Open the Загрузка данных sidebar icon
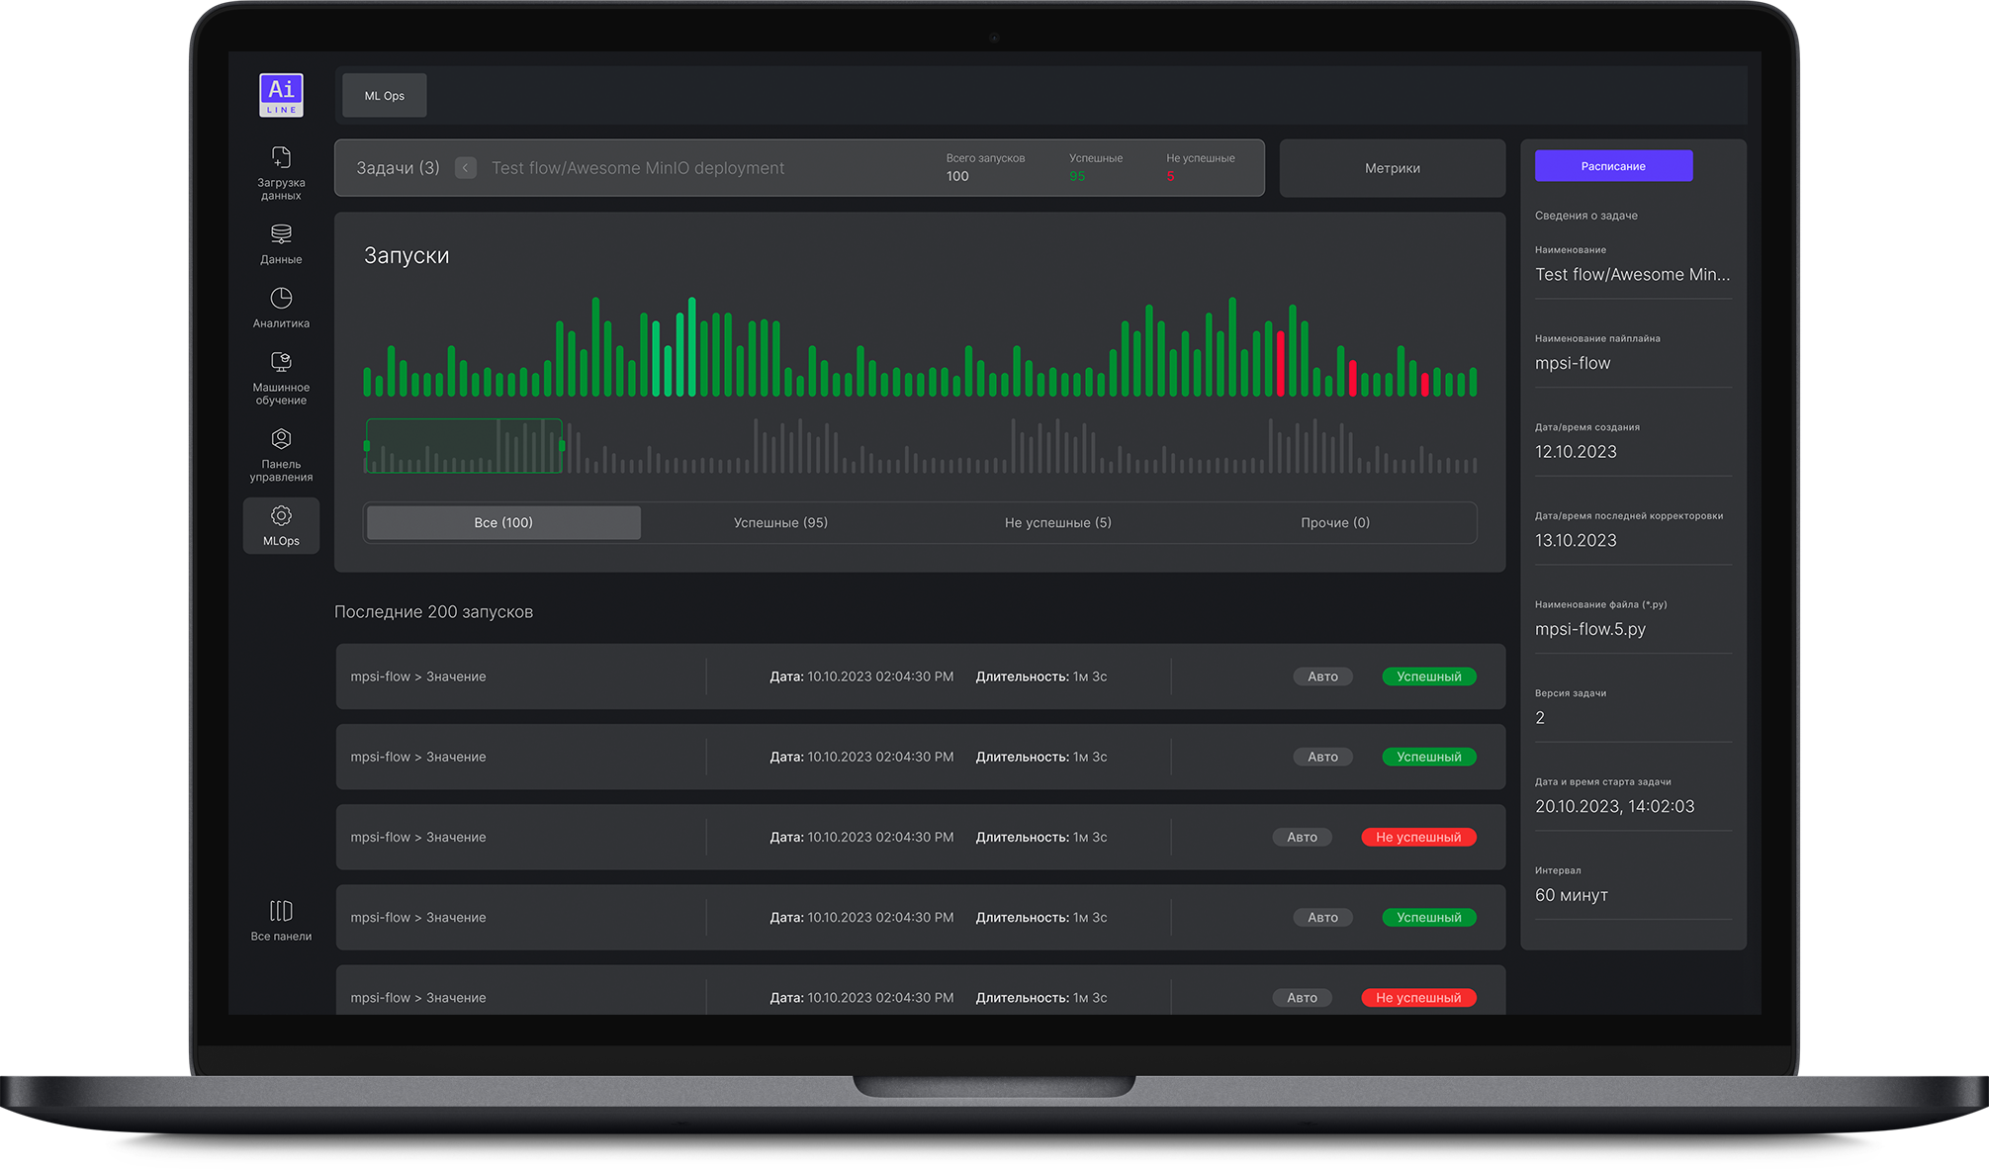Viewport: 1989px width, 1170px height. (x=281, y=158)
